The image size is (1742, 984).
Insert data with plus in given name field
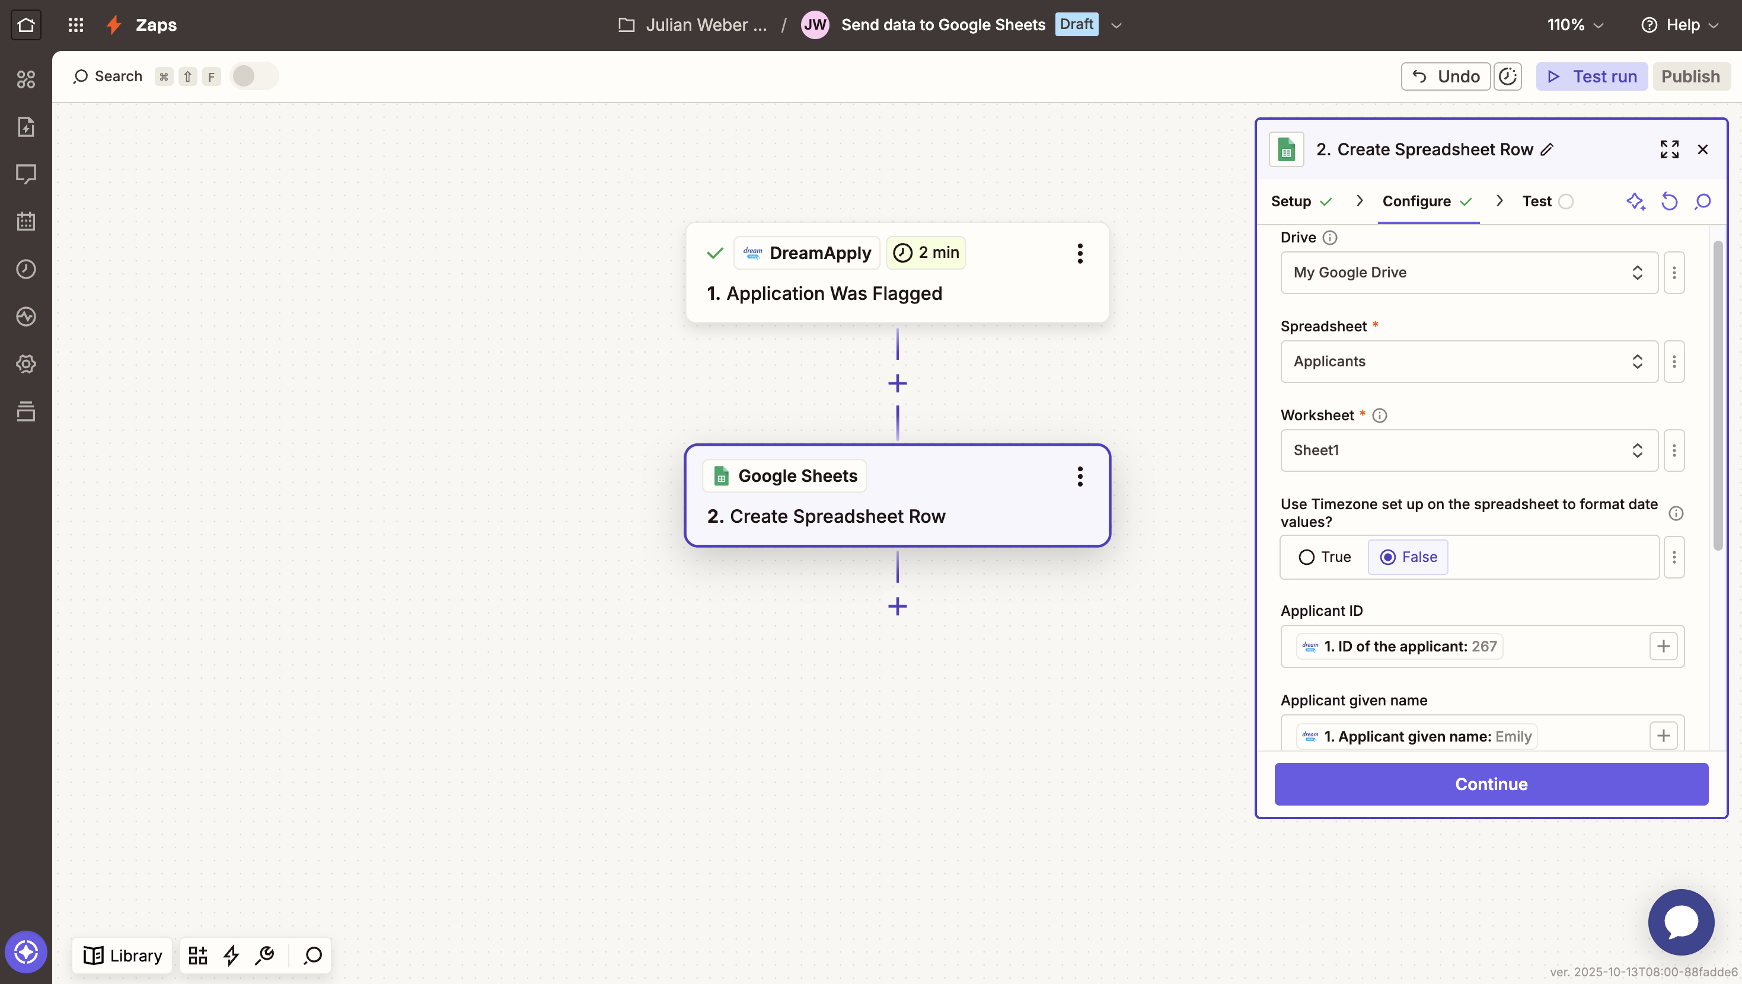[1664, 736]
